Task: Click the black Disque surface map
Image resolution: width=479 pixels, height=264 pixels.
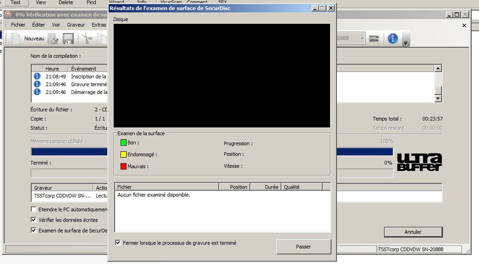Action: (222, 76)
